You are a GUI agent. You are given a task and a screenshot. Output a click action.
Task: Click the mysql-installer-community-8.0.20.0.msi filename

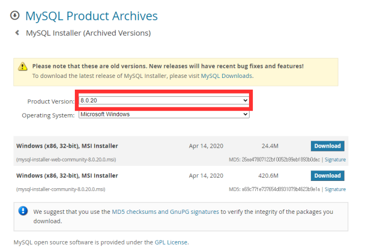click(x=60, y=189)
